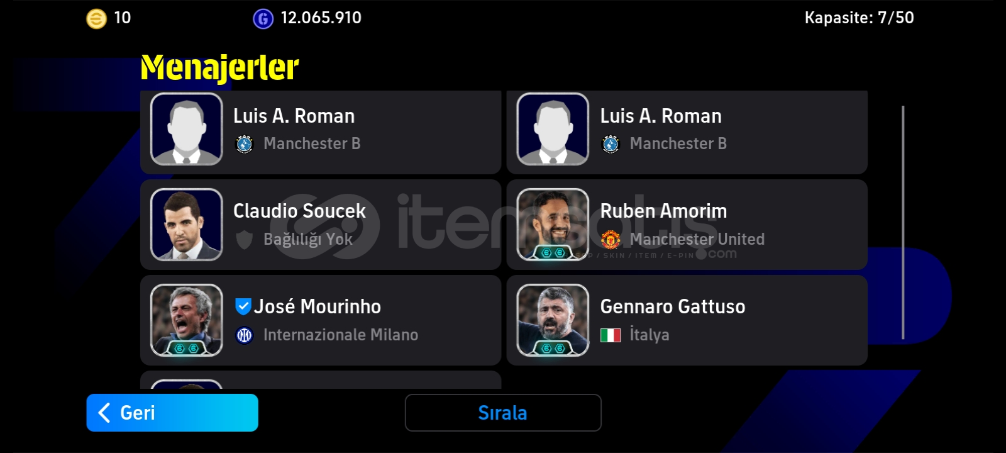Viewport: 1006px width, 453px height.
Task: Select the Ruben Amorim portrait
Action: pyautogui.click(x=553, y=225)
